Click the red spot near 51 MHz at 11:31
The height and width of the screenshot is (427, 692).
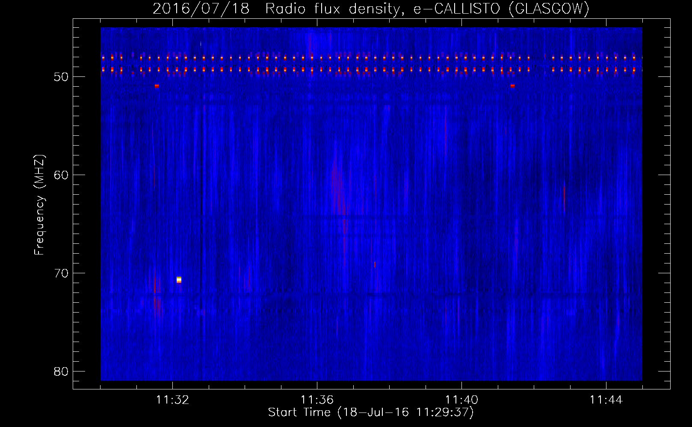point(157,86)
